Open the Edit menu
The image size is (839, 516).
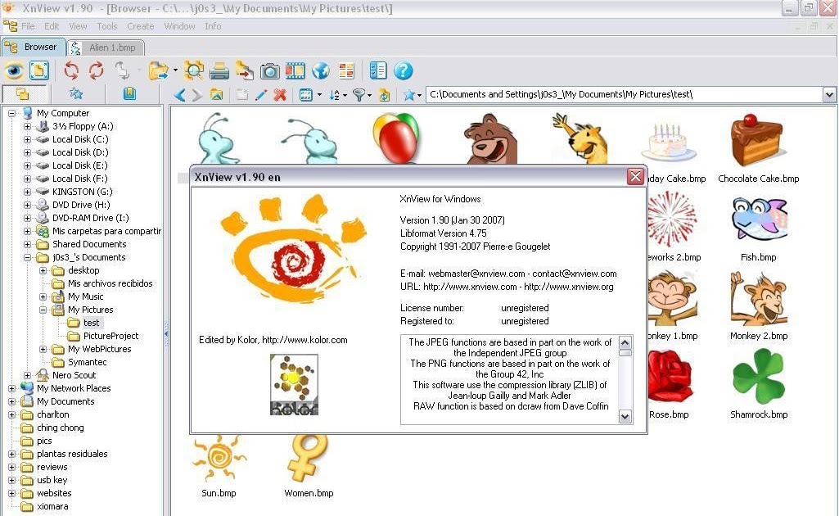[52, 26]
